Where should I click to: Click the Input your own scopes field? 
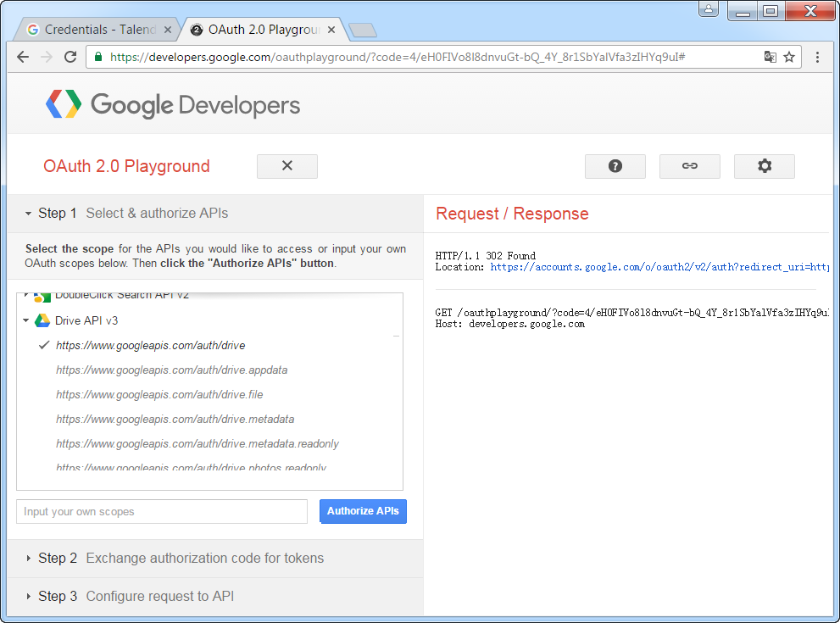pos(161,512)
